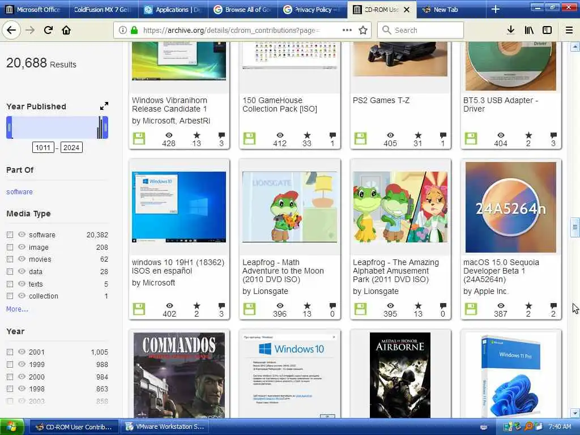Viewport: 580px width, 435px height.
Task: Switch to the ColdFusion MX 7 tab
Action: click(104, 10)
